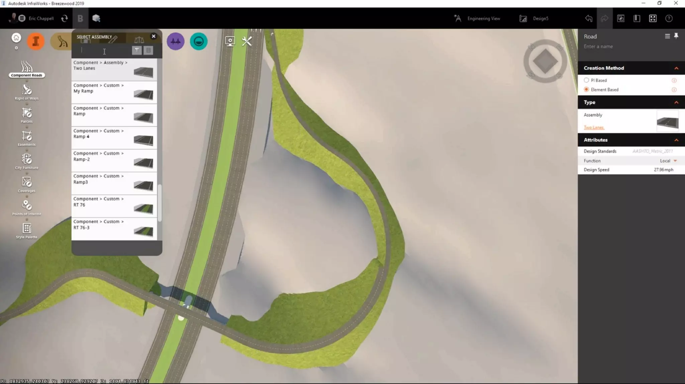685x384 pixels.
Task: Click the teal drainage tool icon
Action: (198, 41)
